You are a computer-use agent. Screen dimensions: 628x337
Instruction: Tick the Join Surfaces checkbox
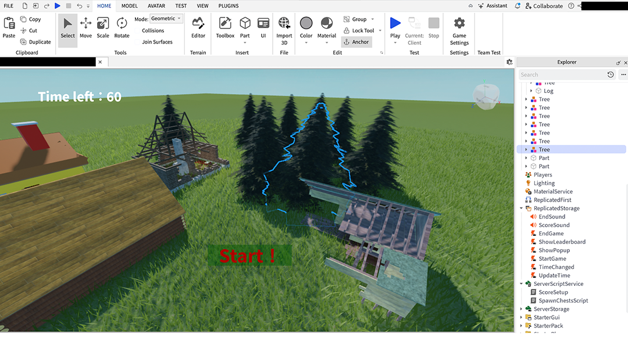click(138, 42)
